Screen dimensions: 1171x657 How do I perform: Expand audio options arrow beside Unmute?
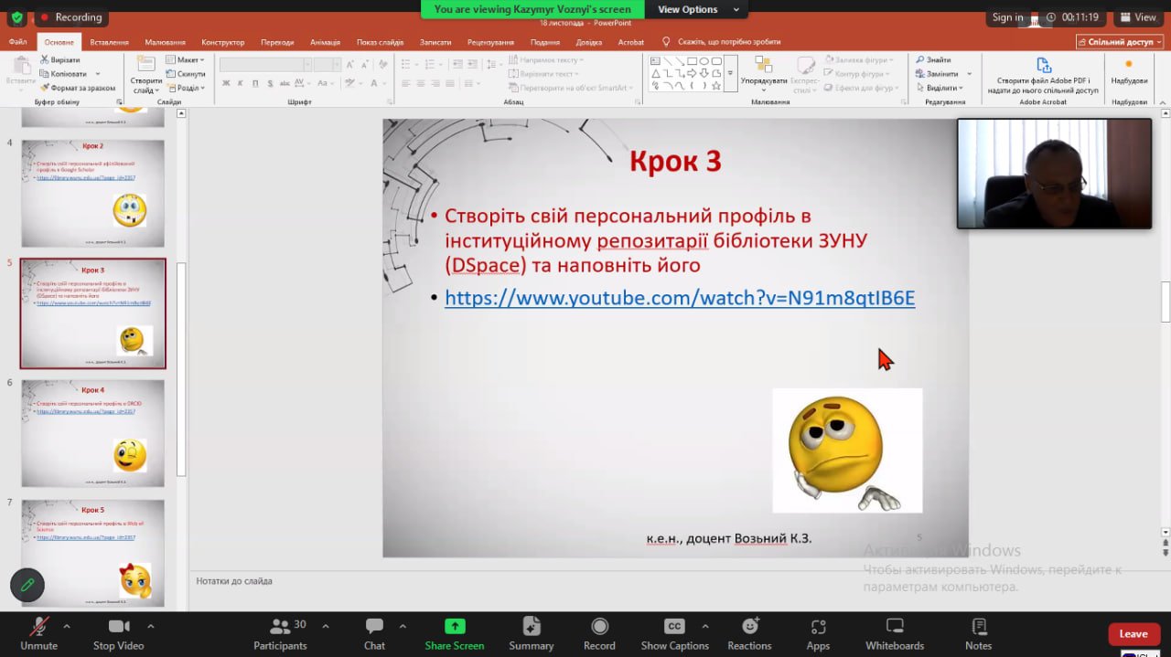(x=66, y=627)
